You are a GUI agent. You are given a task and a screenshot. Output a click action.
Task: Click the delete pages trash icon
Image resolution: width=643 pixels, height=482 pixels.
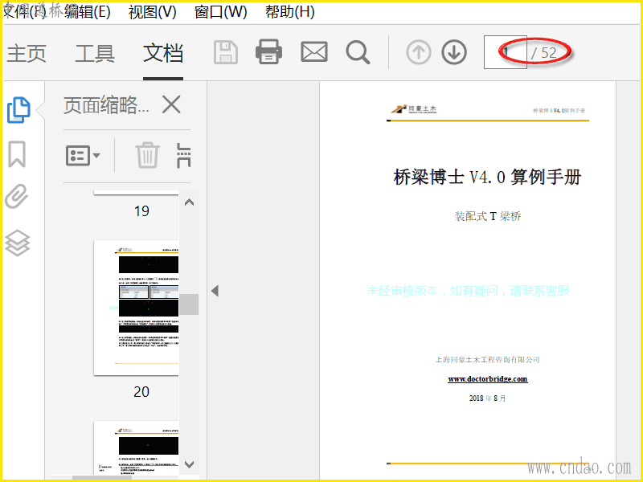pyautogui.click(x=148, y=155)
